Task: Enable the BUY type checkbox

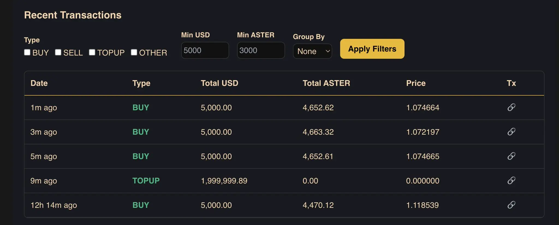Action: tap(27, 52)
